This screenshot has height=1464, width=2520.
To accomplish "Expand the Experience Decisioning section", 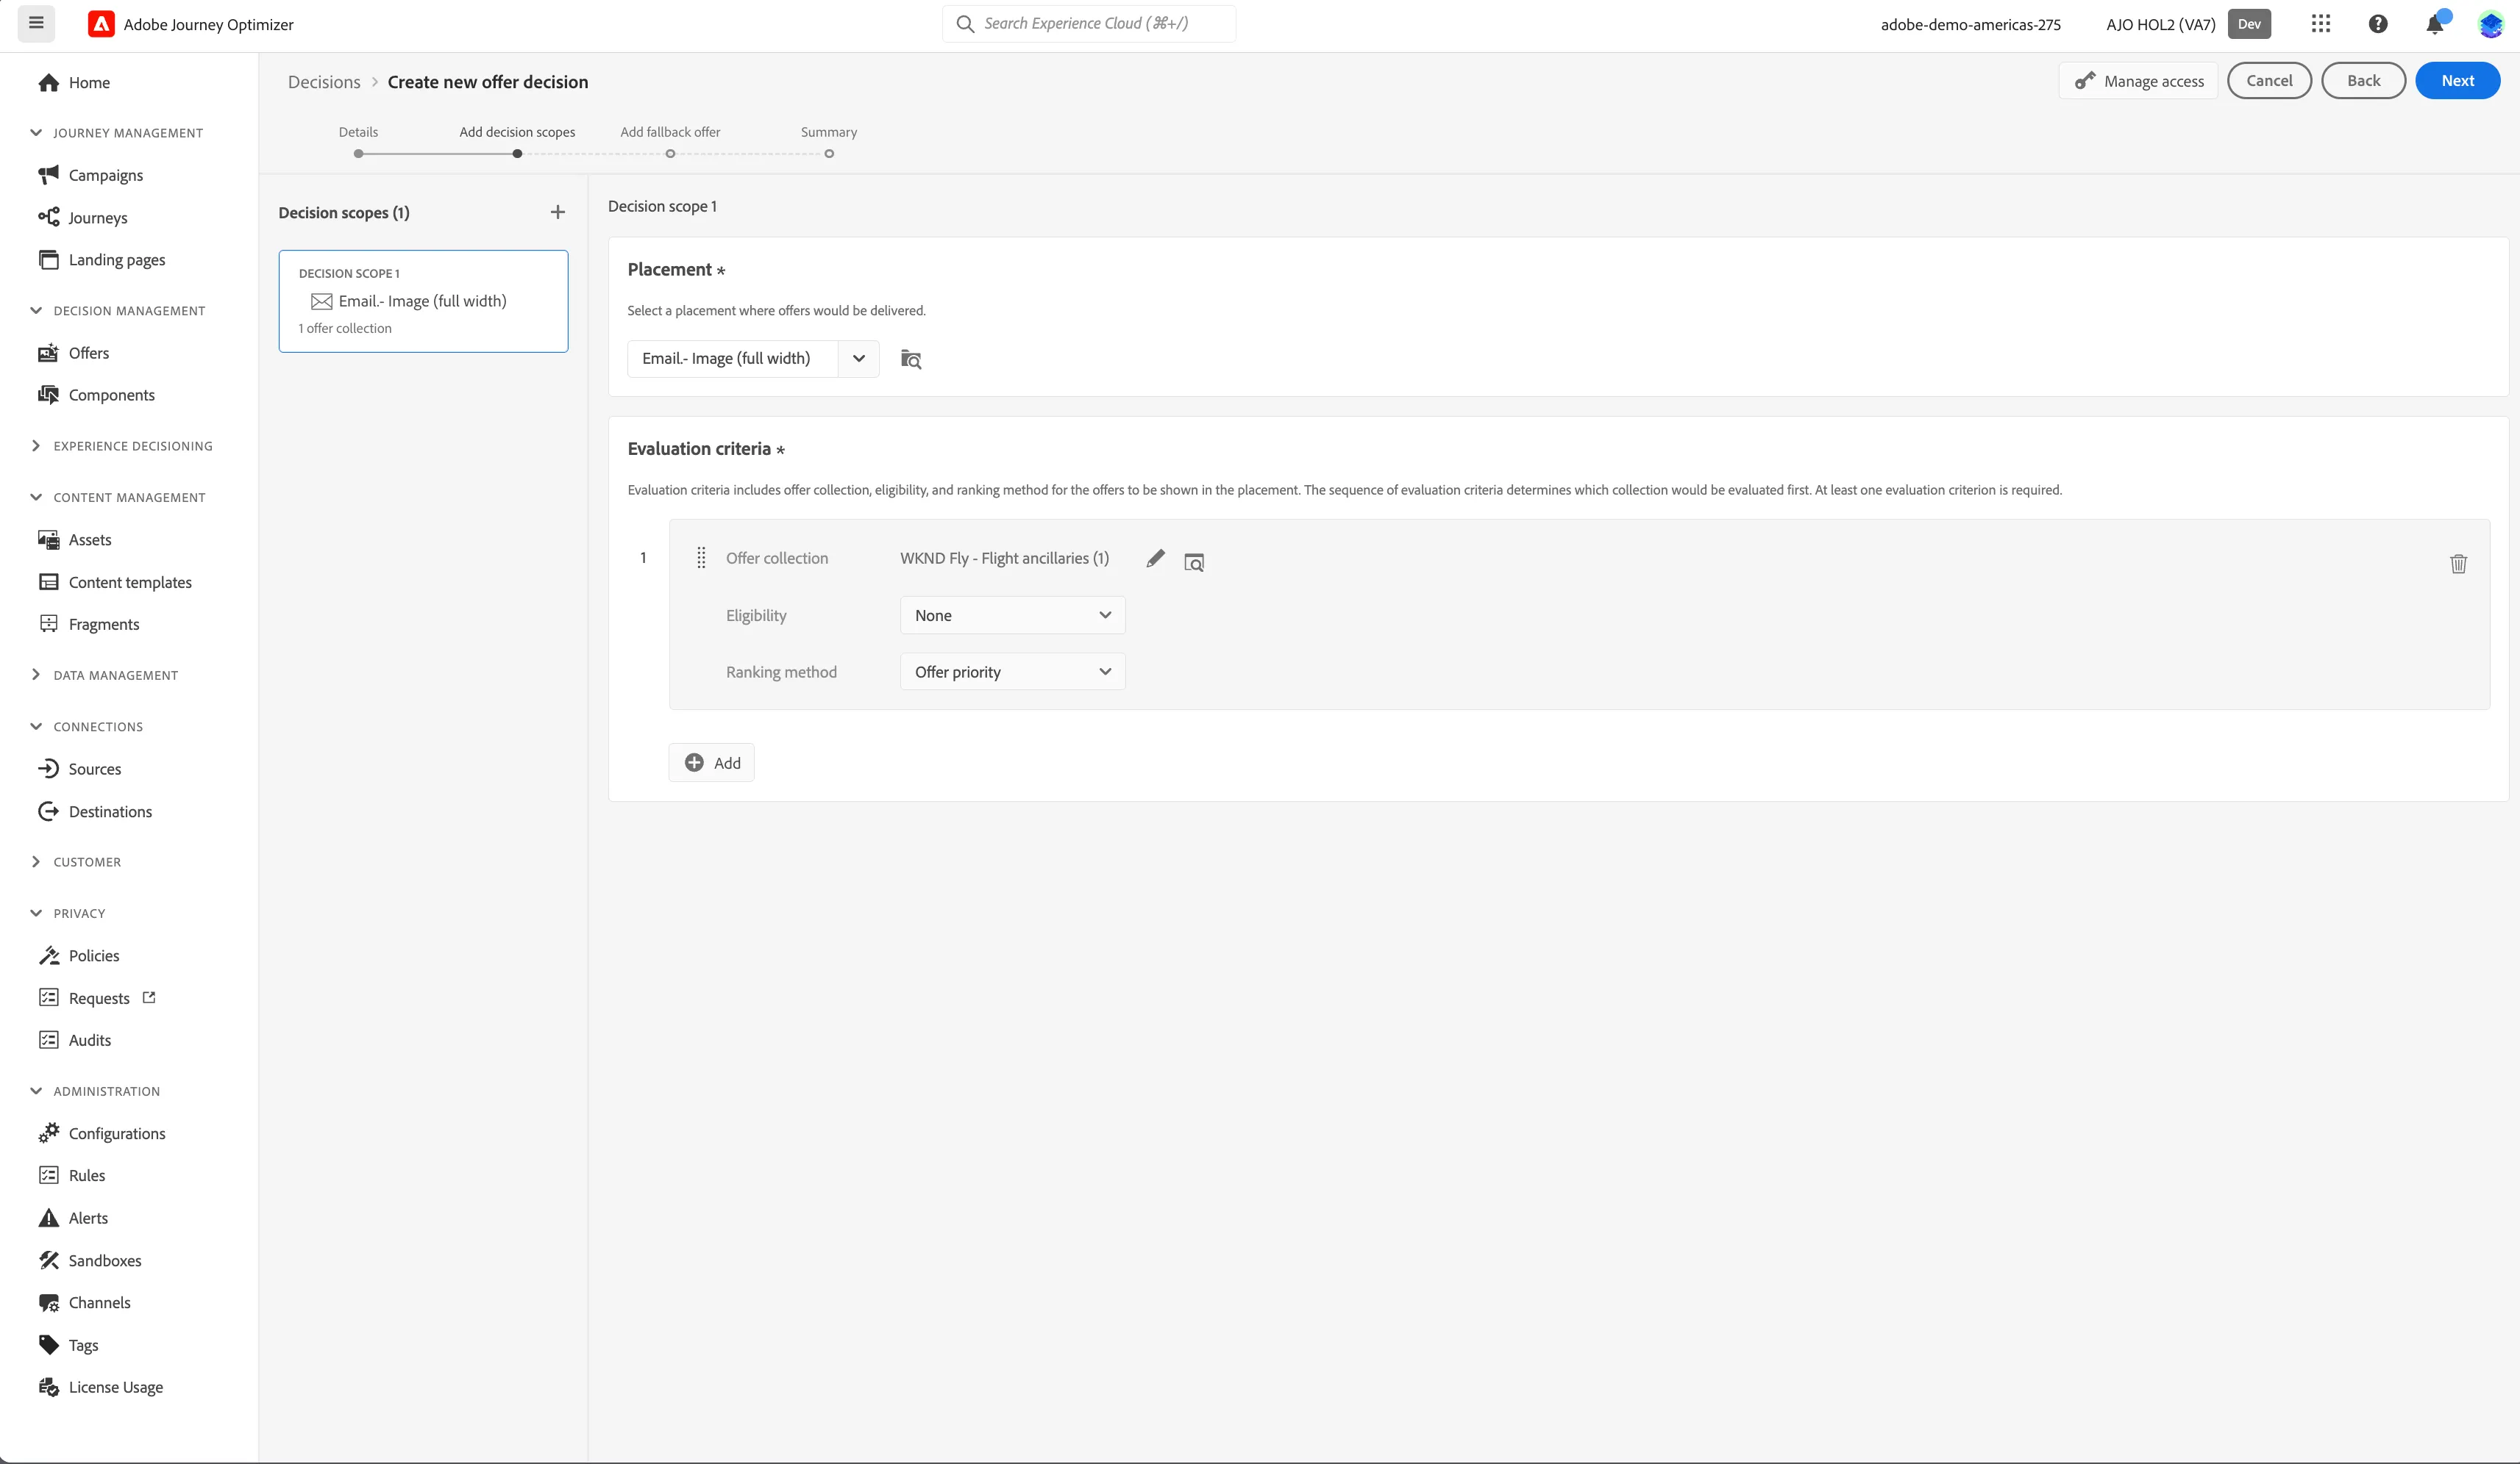I will click(x=122, y=445).
